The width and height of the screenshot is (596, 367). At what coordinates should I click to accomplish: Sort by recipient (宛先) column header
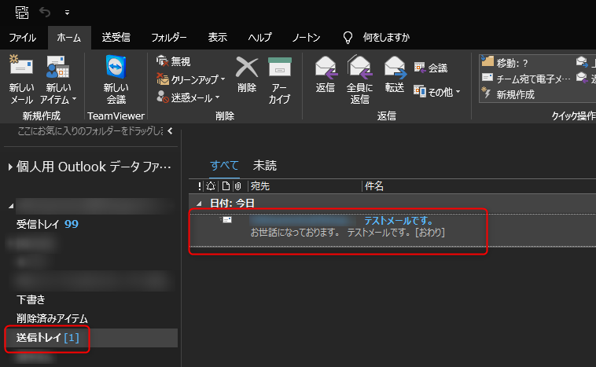coord(260,185)
